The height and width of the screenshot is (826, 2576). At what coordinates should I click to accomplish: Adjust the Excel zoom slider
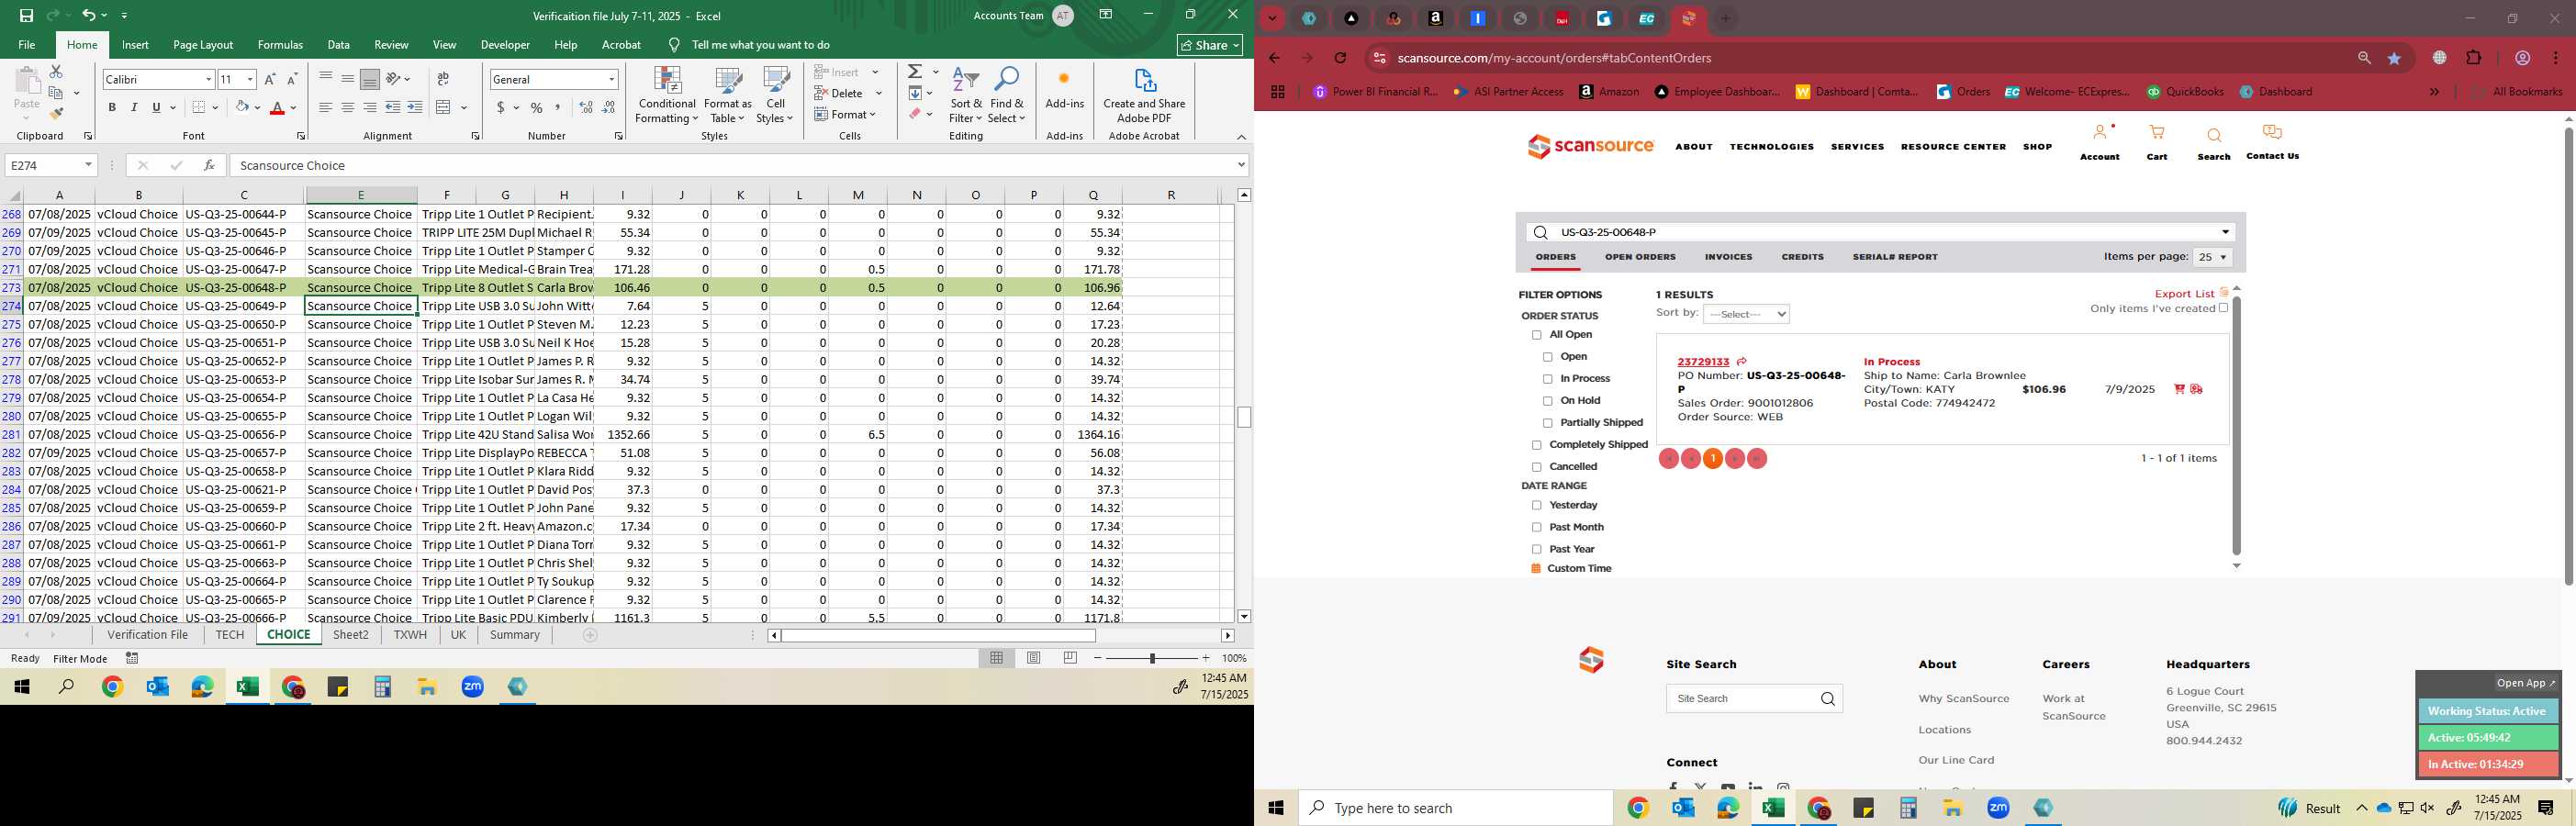(1152, 658)
